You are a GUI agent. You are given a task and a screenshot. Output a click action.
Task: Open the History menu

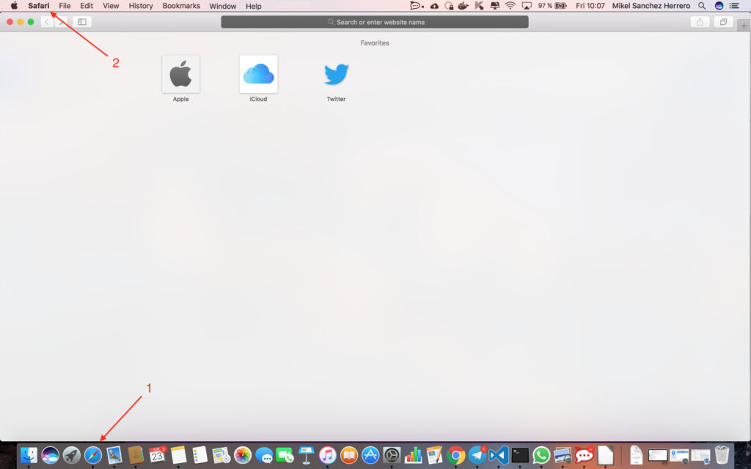pos(141,6)
